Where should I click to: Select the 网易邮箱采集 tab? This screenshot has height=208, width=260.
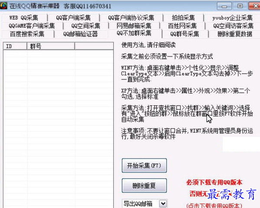(134, 26)
